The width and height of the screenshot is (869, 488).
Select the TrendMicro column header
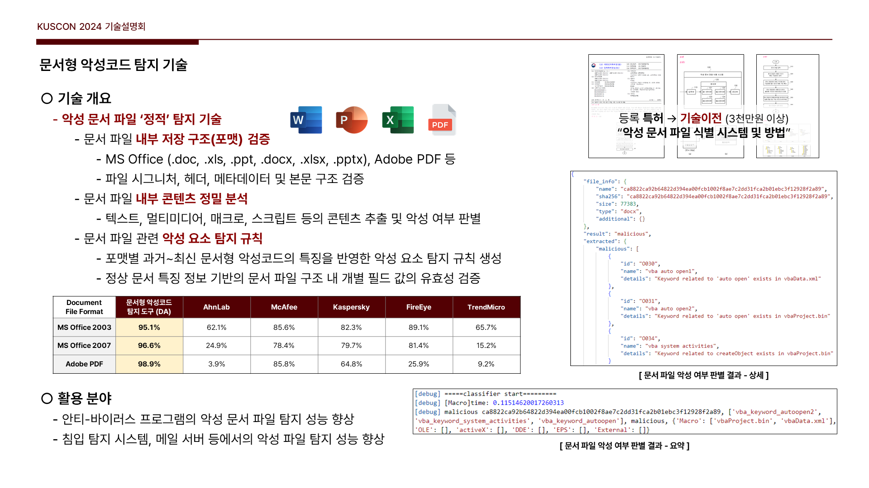[486, 307]
